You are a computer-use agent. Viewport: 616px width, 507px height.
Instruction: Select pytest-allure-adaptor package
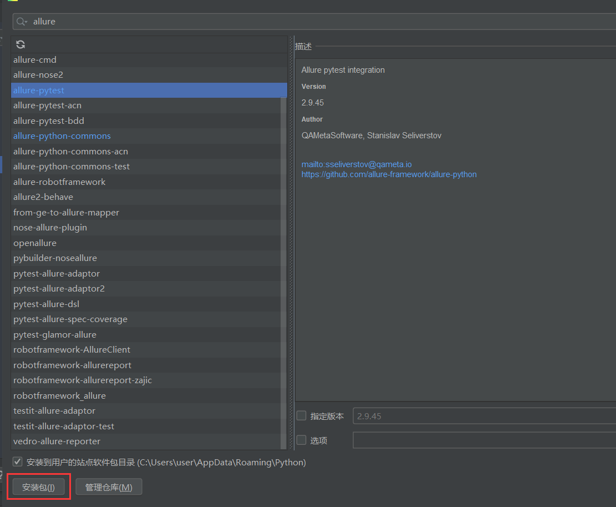tap(146, 273)
